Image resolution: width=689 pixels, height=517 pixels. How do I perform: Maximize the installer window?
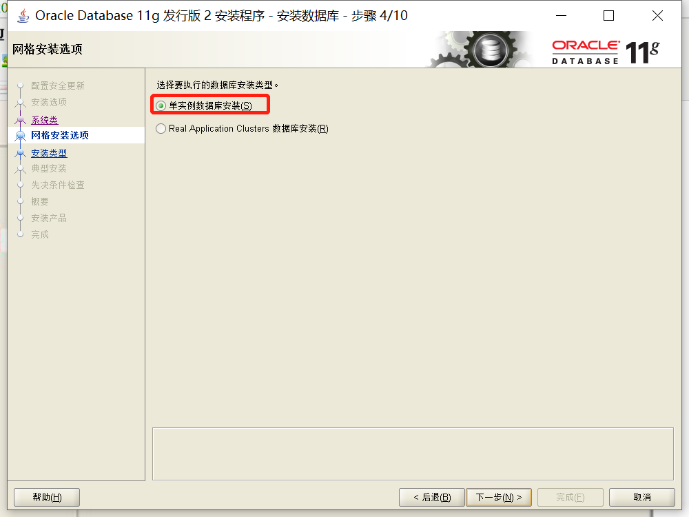tap(608, 16)
